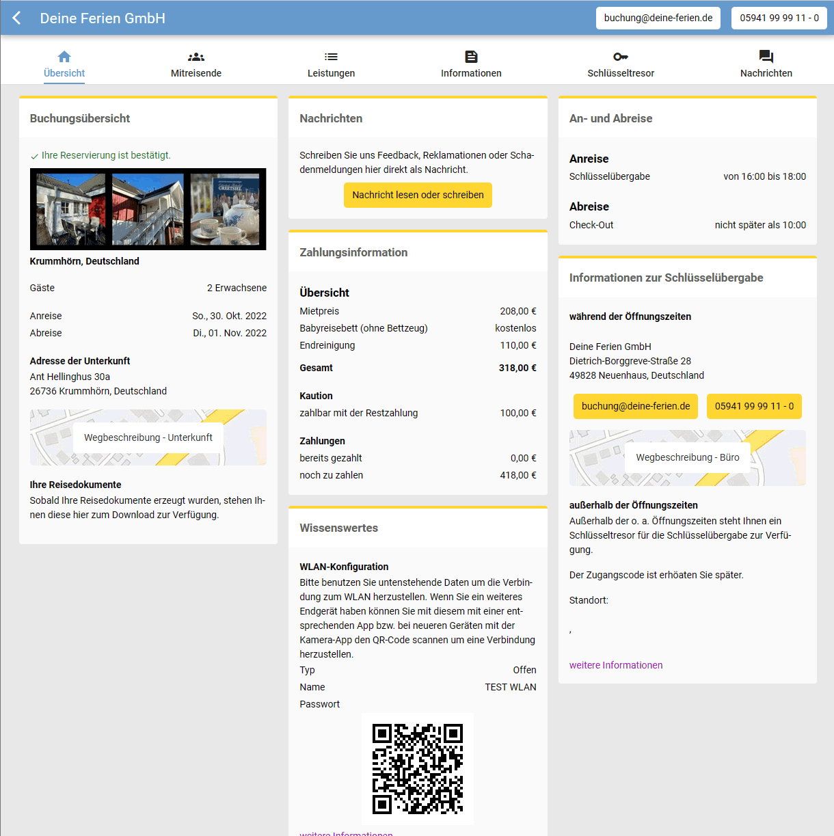
Task: Open 'Wegbeschreibung - Unterkunft' directions
Action: 148,437
